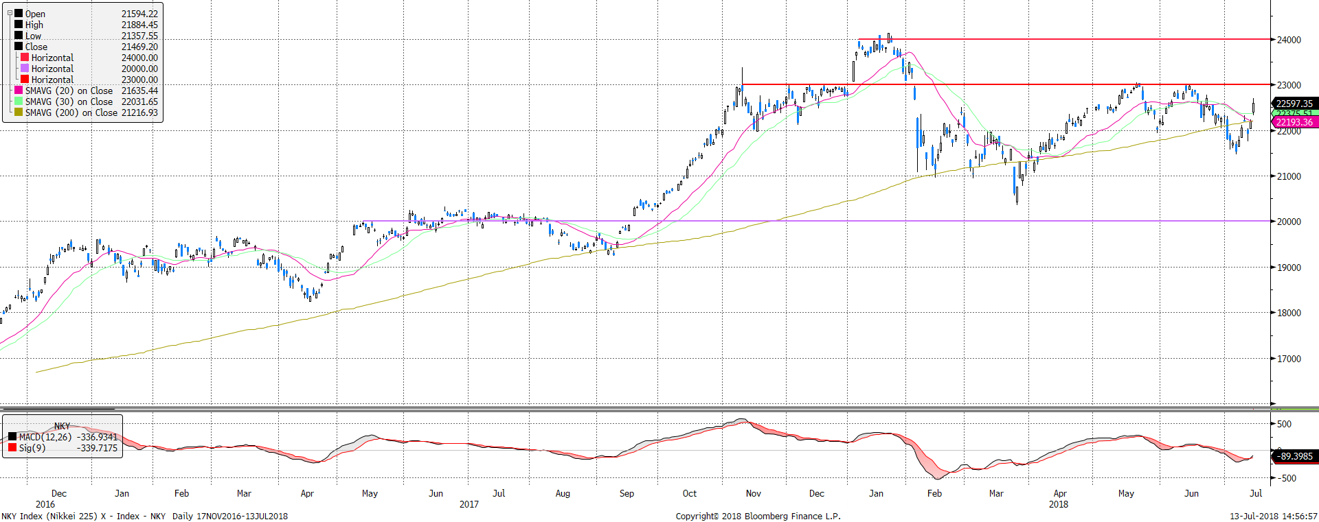Viewport: 1319px width, 522px height.
Task: Open the Horizontal 23000.00 line color swatch
Action: 25,79
